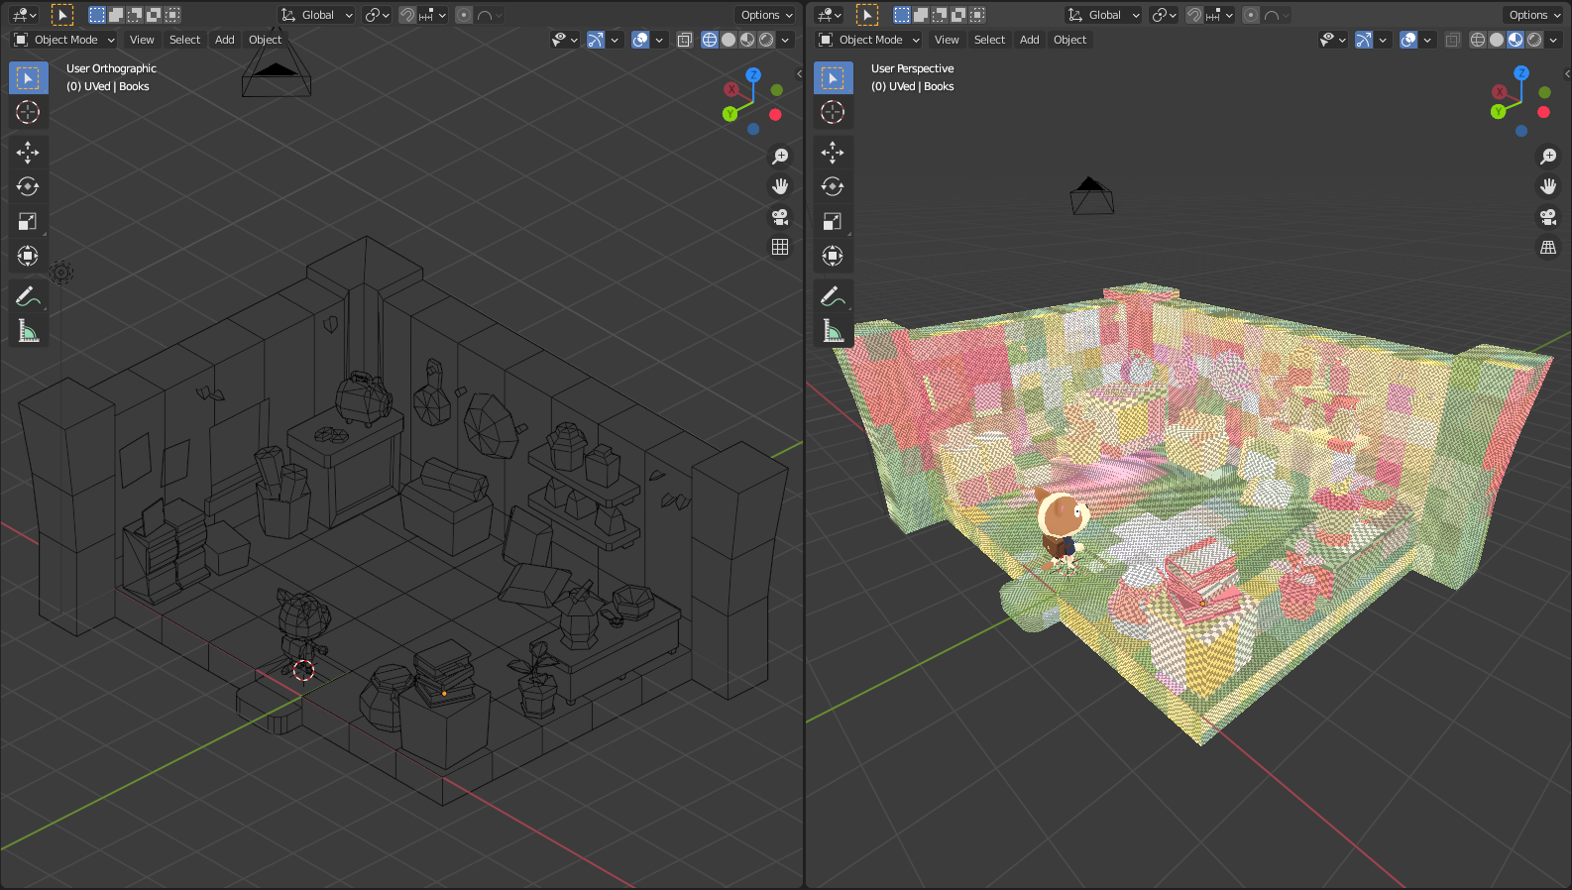
Task: Open Object Mode dropdown in left viewport
Action: [64, 40]
